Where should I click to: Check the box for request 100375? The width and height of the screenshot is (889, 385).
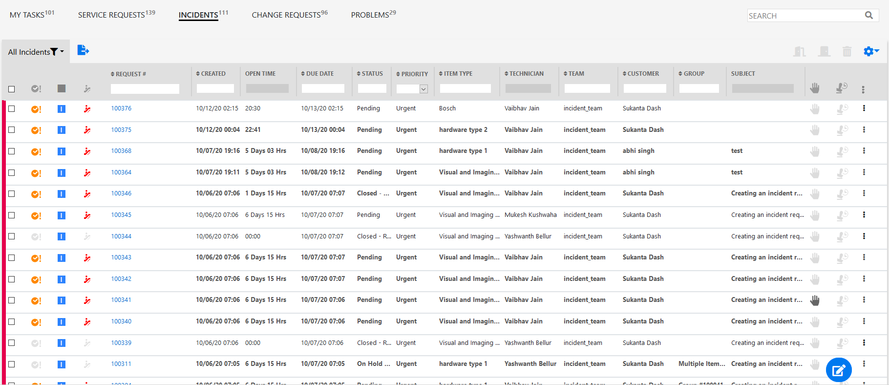point(12,129)
